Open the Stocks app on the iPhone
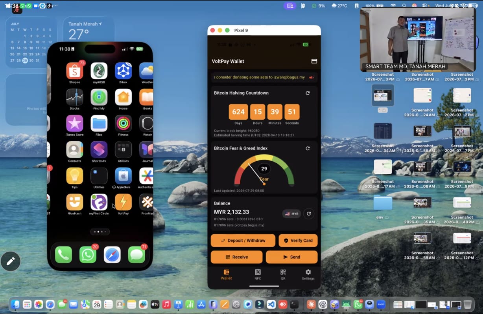The image size is (483, 314). point(74,97)
